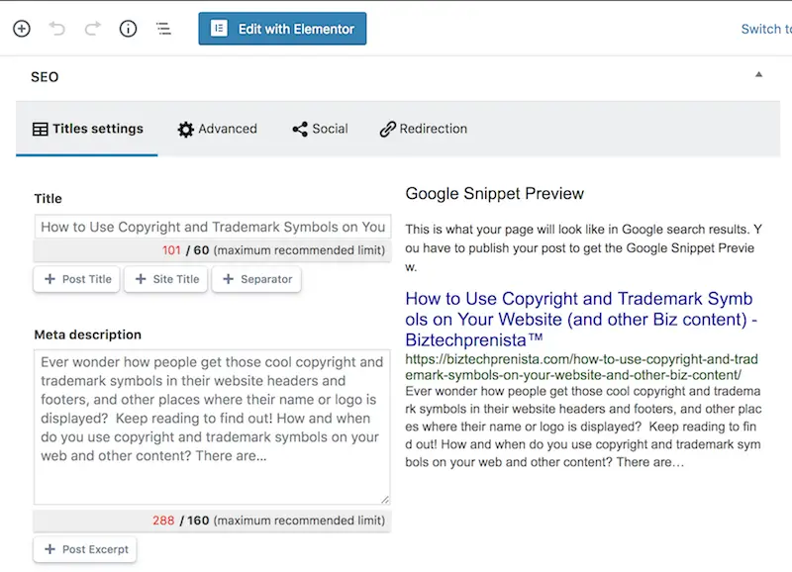Click the snippet preview description text
This screenshot has height=572, width=792.
click(583, 427)
